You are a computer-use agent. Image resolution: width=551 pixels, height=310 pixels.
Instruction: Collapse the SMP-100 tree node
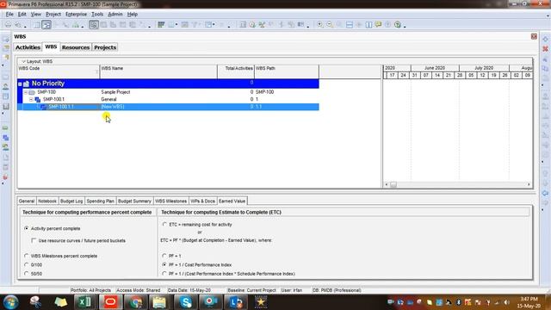tap(25, 92)
